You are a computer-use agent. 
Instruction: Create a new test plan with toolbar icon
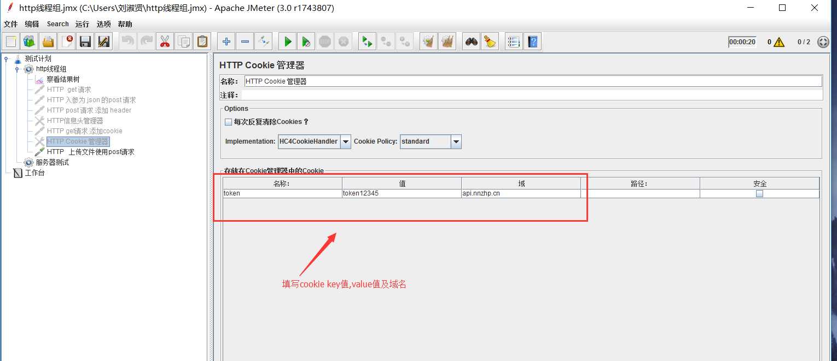[11, 42]
